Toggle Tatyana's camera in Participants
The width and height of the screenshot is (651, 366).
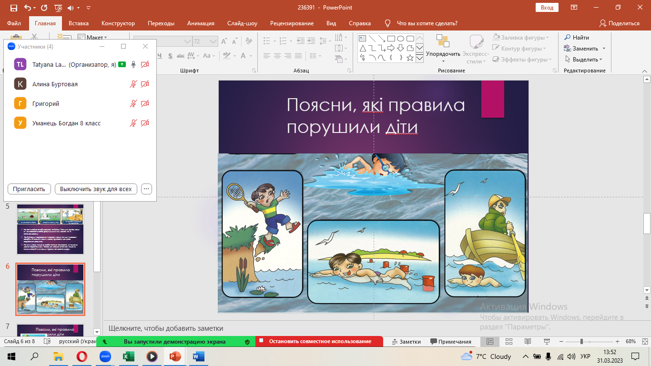[x=145, y=64]
